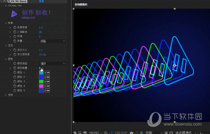210x134 pixels.
Task: Toggle stopwatch for 平滑 property
Action: click(15, 36)
